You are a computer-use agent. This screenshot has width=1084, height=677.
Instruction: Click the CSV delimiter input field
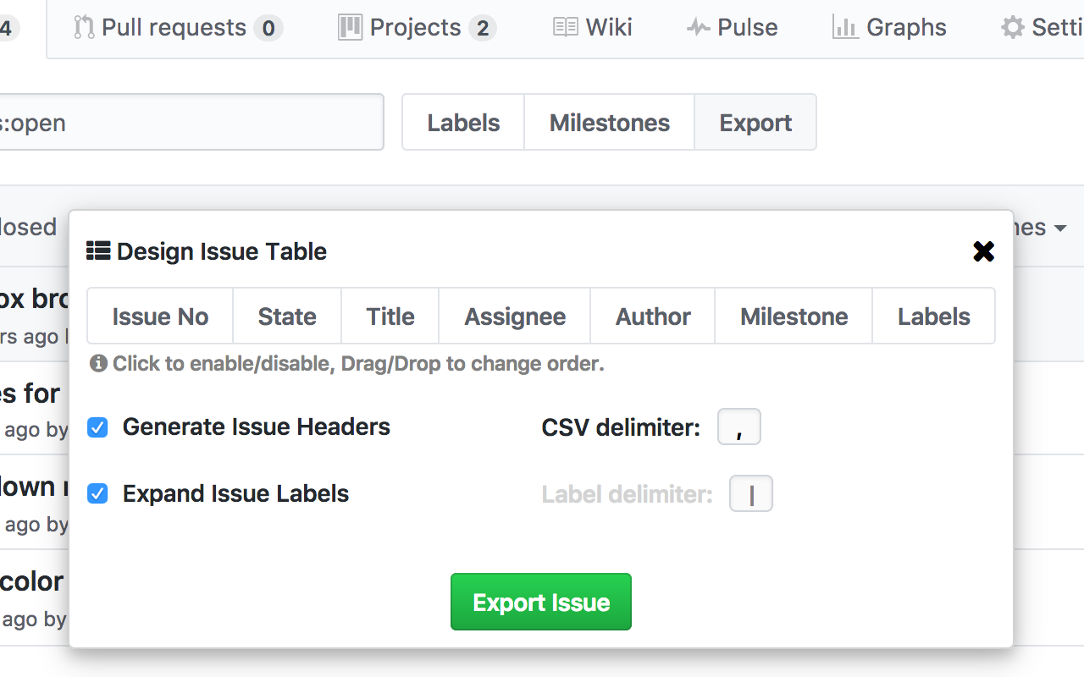pyautogui.click(x=739, y=427)
